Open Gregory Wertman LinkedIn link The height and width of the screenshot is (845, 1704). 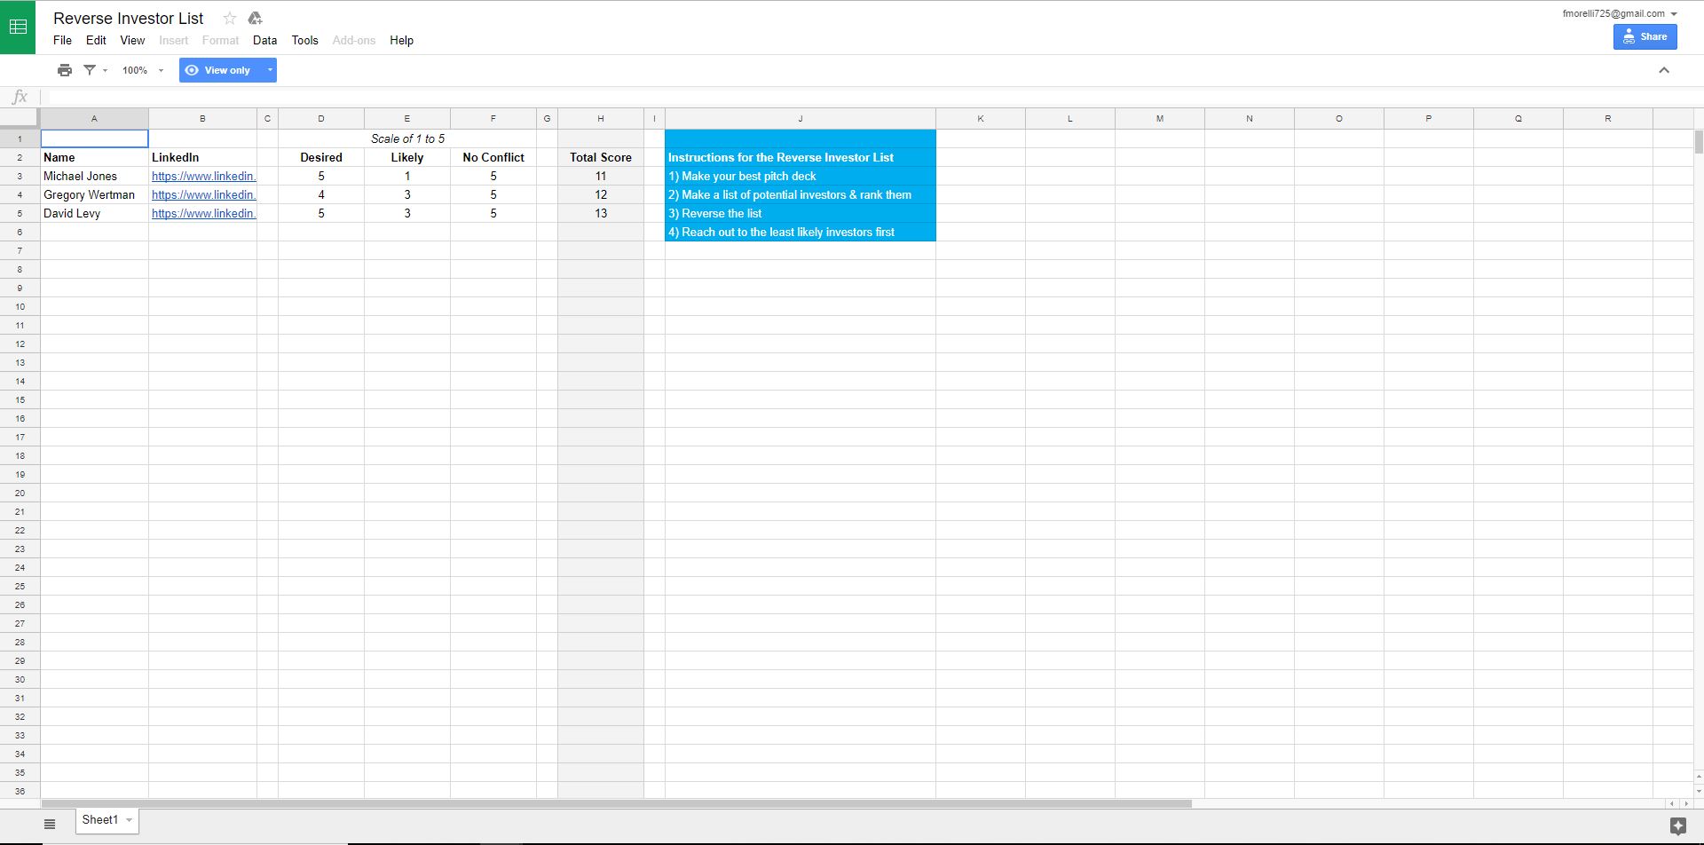pyautogui.click(x=203, y=194)
